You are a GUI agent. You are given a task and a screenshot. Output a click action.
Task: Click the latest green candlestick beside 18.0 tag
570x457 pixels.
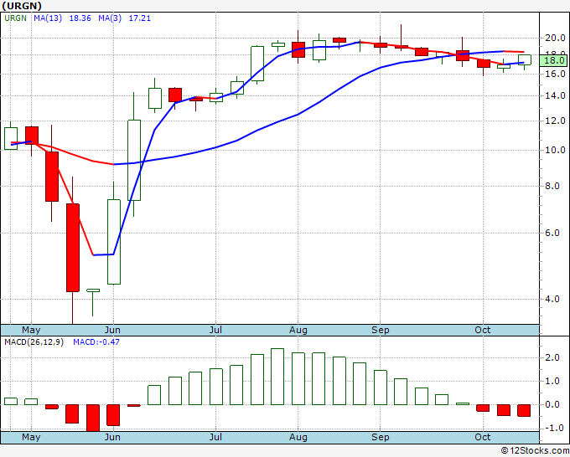[525, 59]
